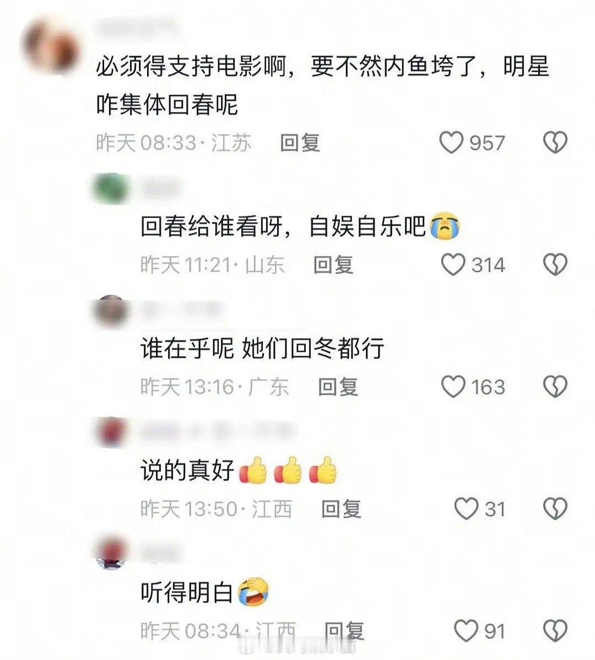The image size is (595, 660).
Task: Like the comment with 957 likes
Action: pyautogui.click(x=451, y=143)
